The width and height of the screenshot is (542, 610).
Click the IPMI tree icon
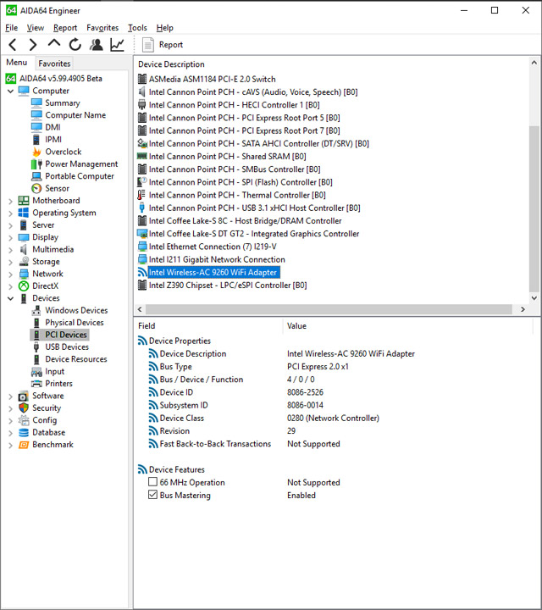click(x=36, y=140)
